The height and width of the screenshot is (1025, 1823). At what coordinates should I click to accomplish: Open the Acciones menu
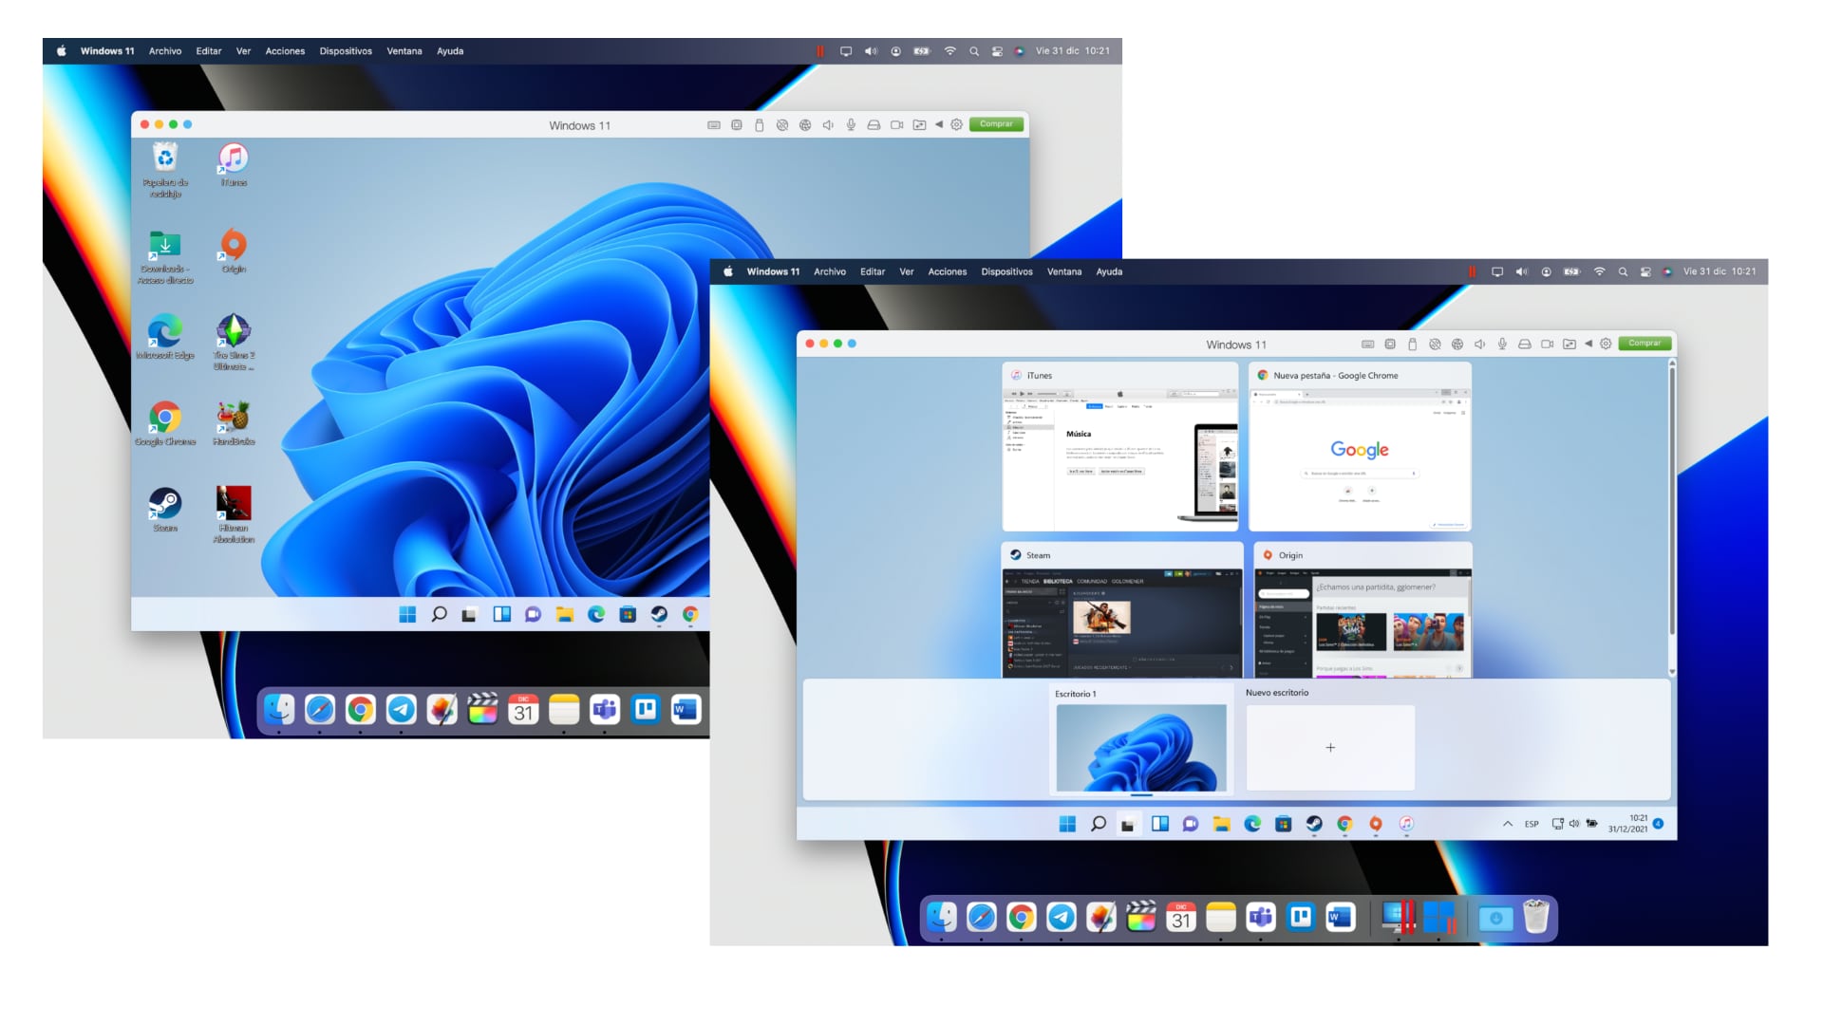coord(947,271)
